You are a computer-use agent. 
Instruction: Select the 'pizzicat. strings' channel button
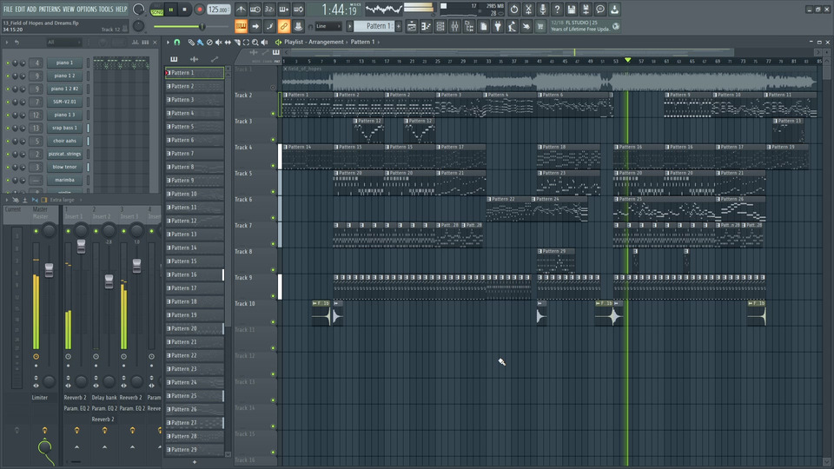(x=64, y=154)
